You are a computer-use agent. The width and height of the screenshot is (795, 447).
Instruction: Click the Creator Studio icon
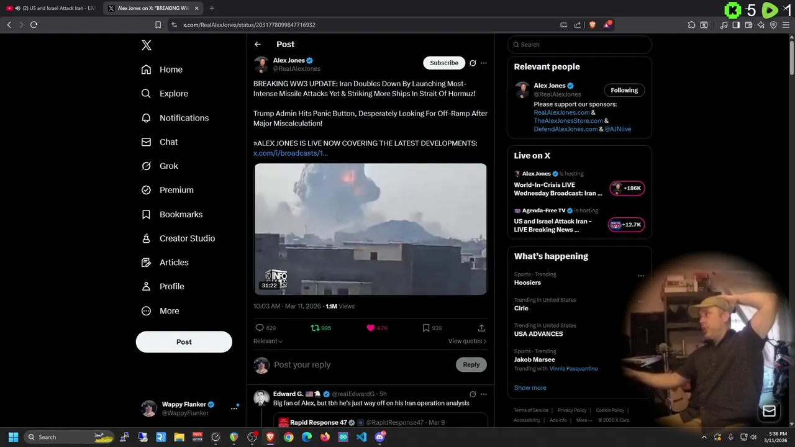[x=146, y=238]
